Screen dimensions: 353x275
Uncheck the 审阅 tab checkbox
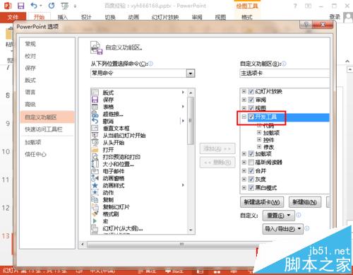point(251,100)
